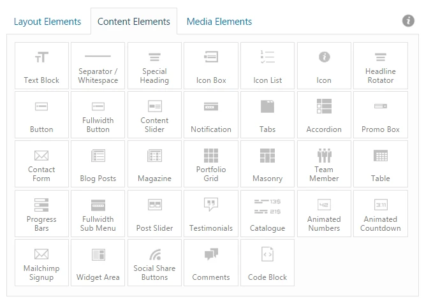424x299 pixels.
Task: Choose the Portfolio Grid element
Action: tap(211, 164)
